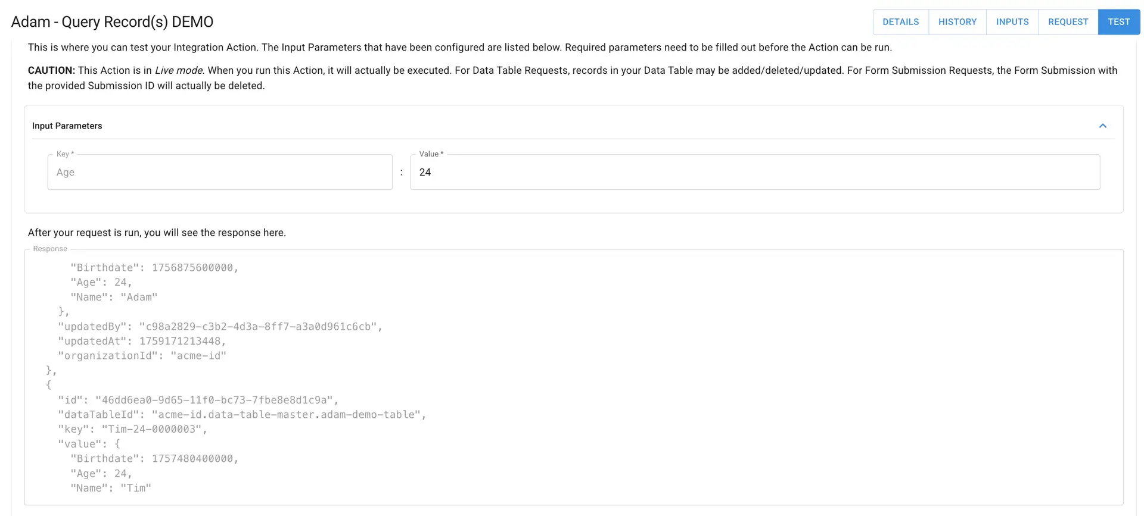The width and height of the screenshot is (1144, 516).
Task: Collapse the Input Parameters section
Action: tap(1102, 126)
